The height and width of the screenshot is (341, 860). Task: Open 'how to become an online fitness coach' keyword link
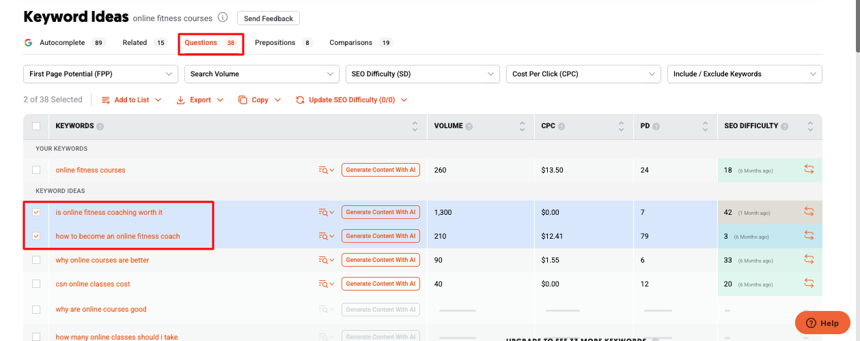(x=117, y=236)
